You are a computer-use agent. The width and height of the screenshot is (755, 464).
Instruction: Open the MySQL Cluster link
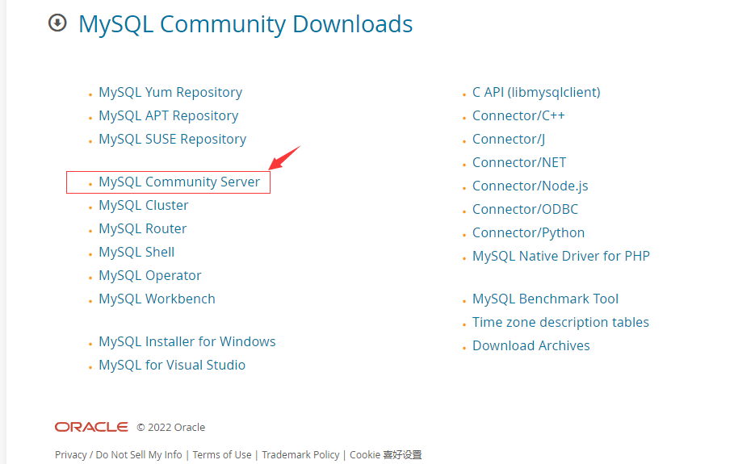click(x=144, y=205)
